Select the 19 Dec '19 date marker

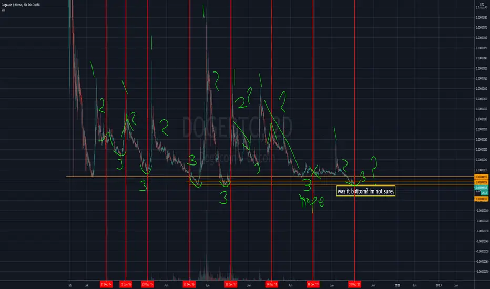[x=313, y=284]
